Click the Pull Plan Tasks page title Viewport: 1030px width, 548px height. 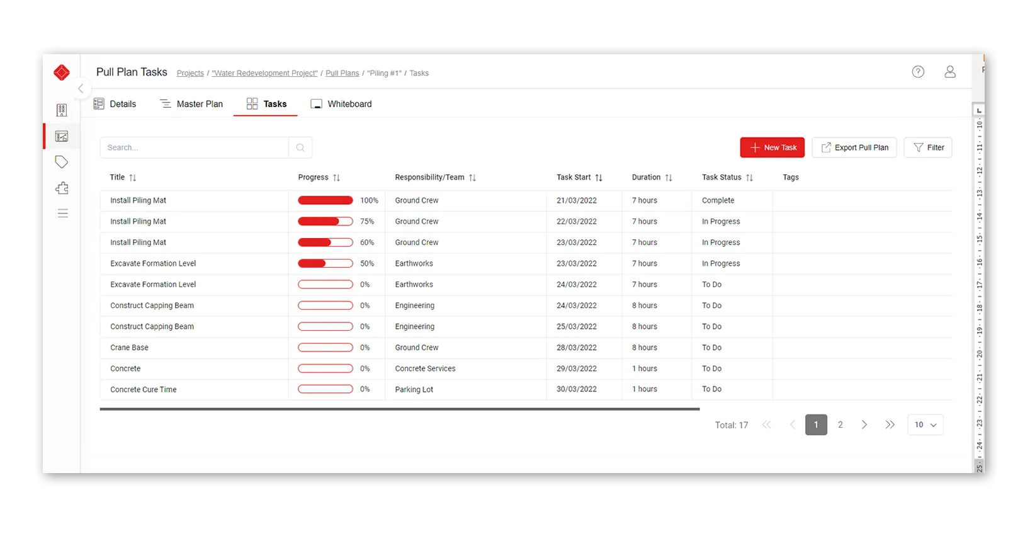(x=132, y=72)
